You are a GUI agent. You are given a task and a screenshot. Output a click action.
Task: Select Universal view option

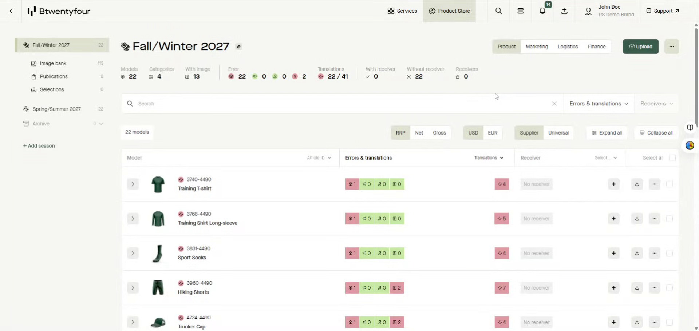(558, 133)
